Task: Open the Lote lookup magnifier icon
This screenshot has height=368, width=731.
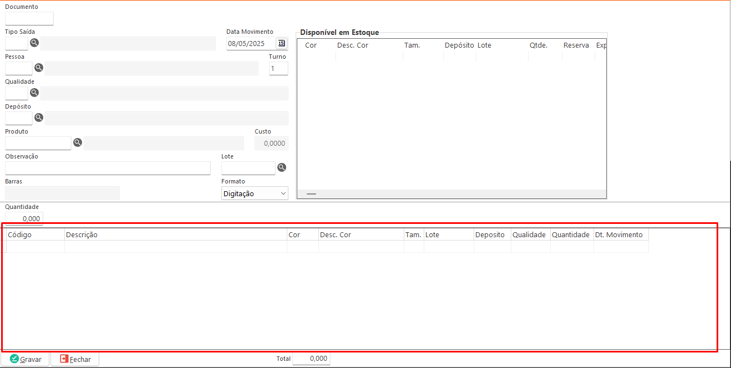Action: (x=282, y=167)
